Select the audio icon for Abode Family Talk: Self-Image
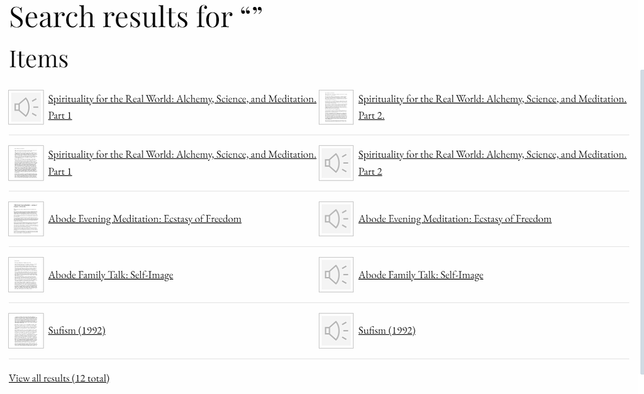The image size is (644, 394). (x=336, y=275)
